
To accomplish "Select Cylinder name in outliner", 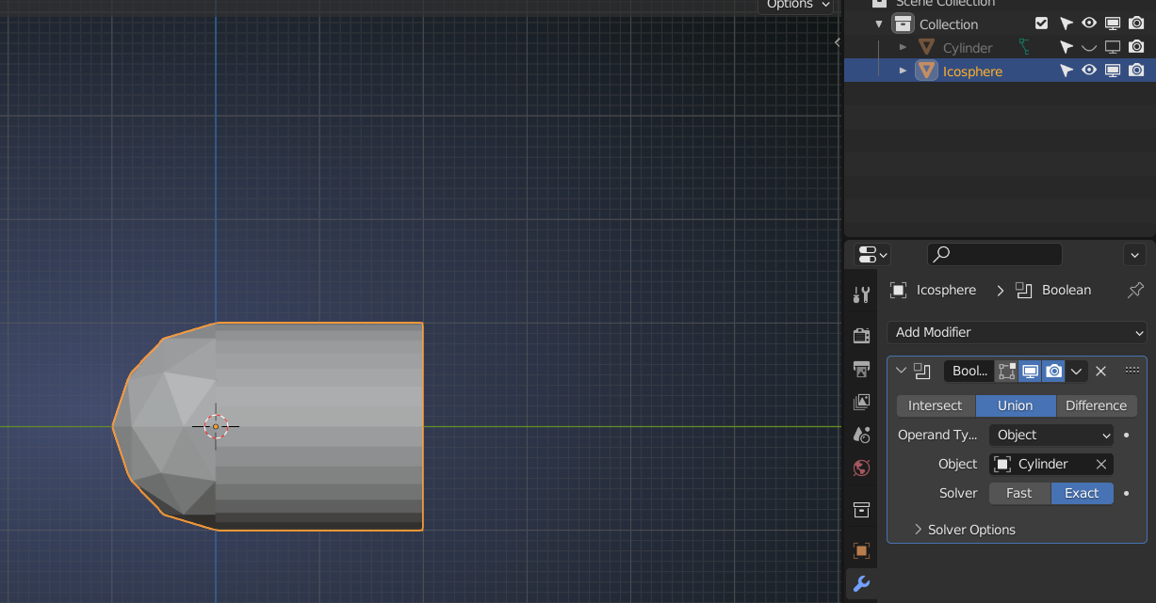I will coord(968,48).
